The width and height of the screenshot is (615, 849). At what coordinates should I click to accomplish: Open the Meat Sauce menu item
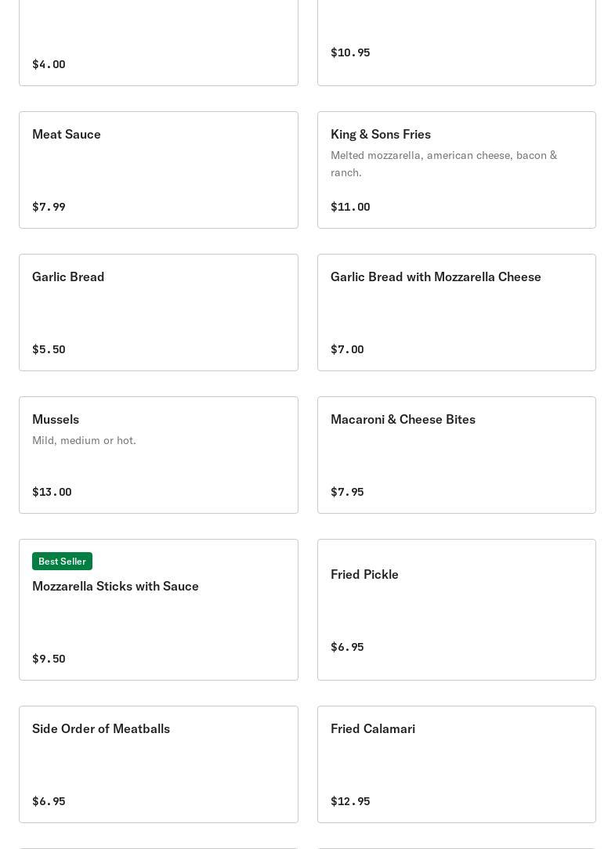tap(158, 170)
